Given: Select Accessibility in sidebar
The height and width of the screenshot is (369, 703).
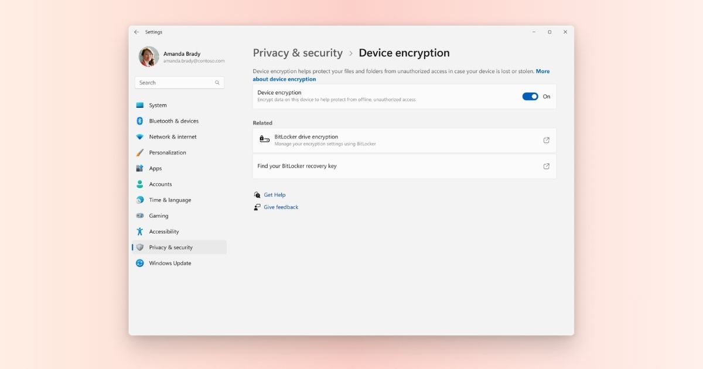Looking at the screenshot, I should (179, 231).
